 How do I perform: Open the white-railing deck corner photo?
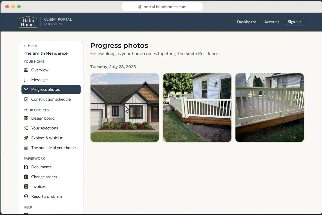coord(197,107)
